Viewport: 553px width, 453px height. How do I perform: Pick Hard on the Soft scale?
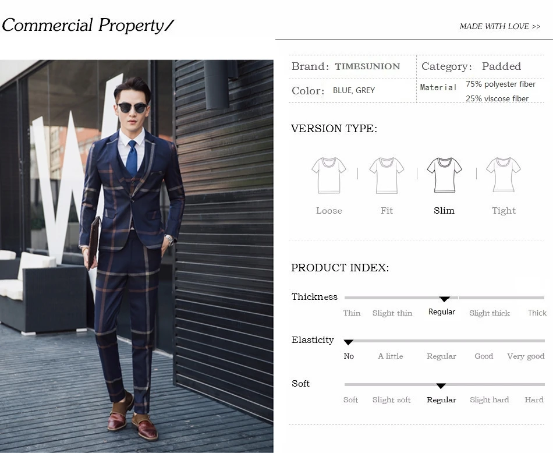534,400
